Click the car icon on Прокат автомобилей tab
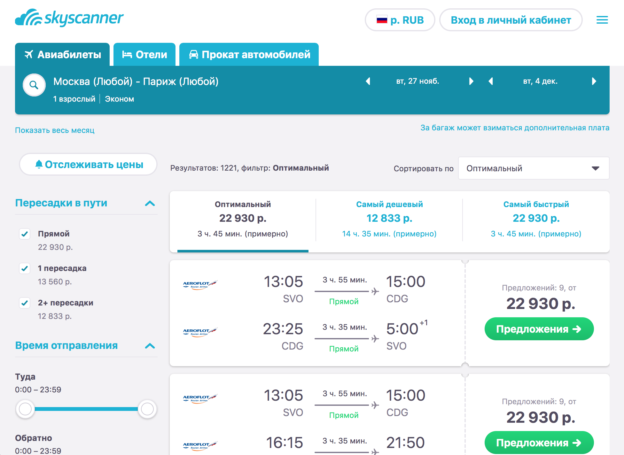 click(194, 54)
